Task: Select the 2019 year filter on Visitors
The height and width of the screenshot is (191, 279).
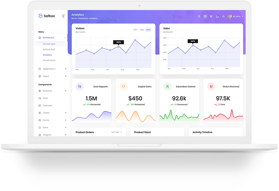Action: (148, 30)
